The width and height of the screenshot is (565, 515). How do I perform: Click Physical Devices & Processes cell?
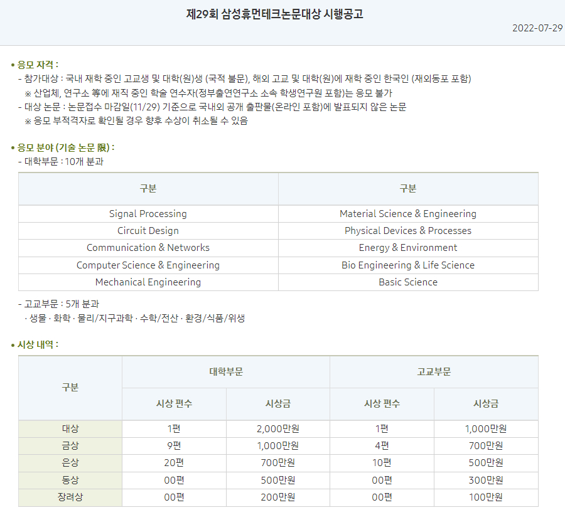tap(408, 231)
